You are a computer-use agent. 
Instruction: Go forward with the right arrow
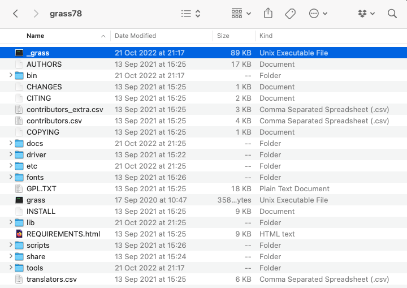pyautogui.click(x=36, y=14)
